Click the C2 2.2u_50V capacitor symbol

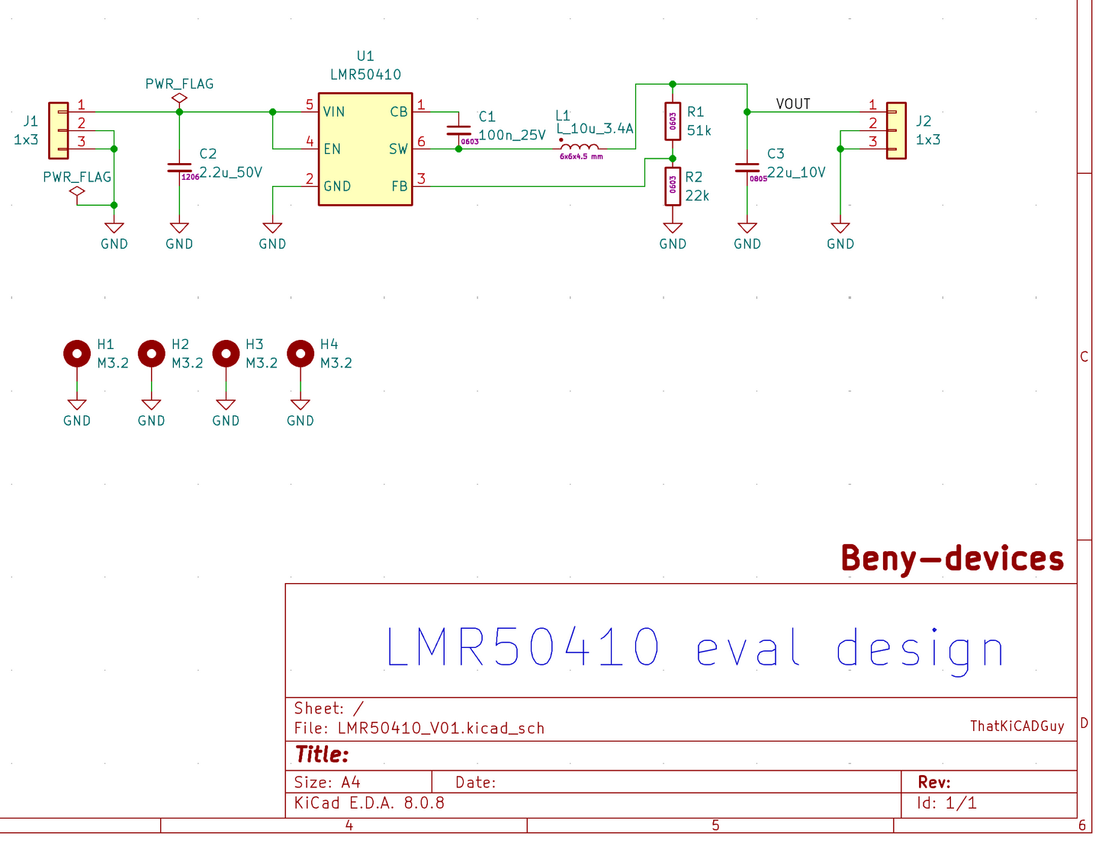point(179,168)
